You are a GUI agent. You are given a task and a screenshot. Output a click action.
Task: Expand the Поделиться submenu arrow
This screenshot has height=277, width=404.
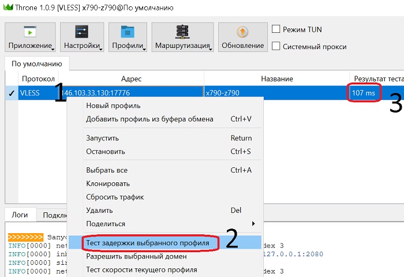(253, 223)
